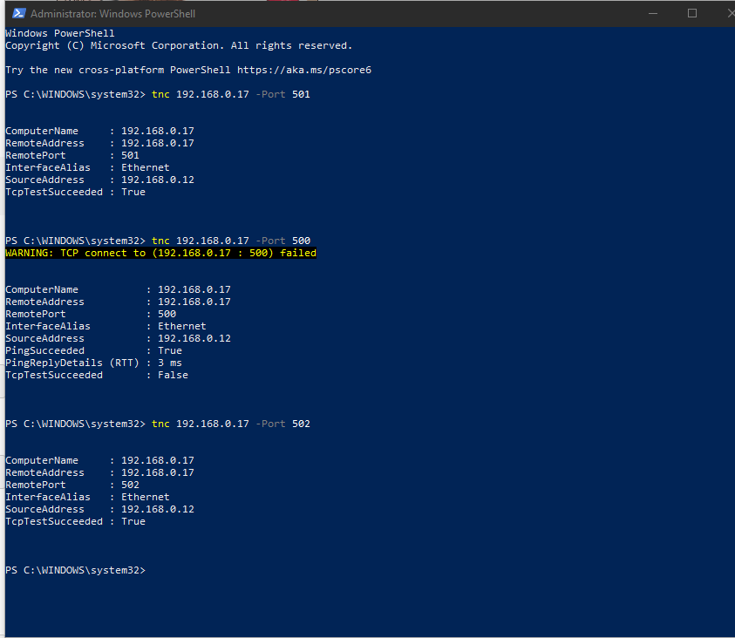Image resolution: width=735 pixels, height=638 pixels.
Task: Click the title 'Administrator: Windows PowerShell'
Action: tap(113, 14)
